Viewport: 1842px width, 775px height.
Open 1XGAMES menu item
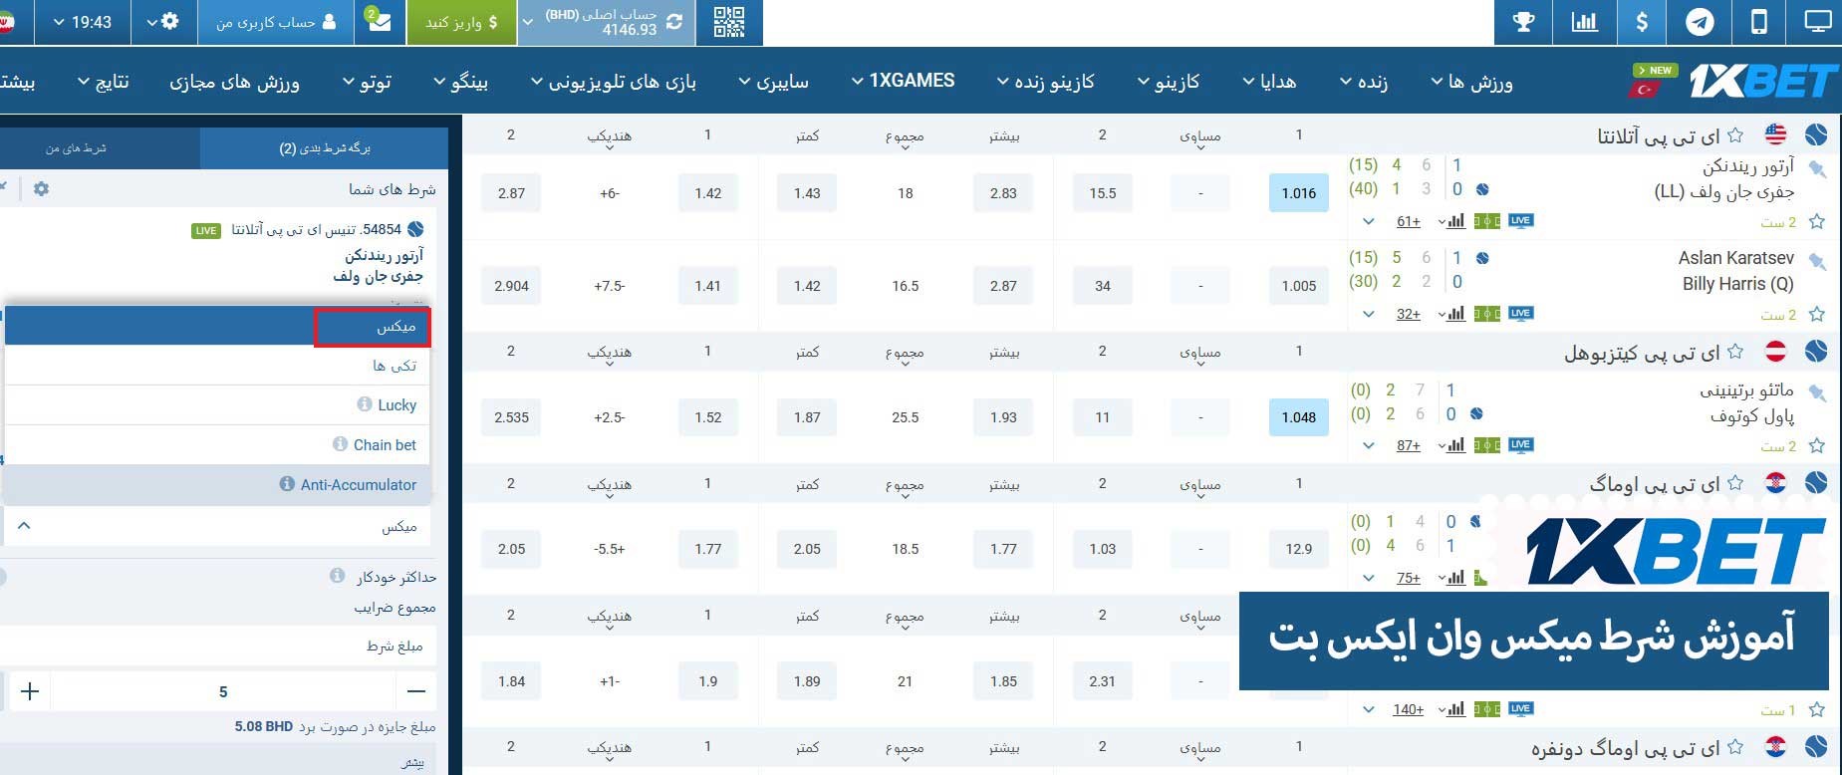click(x=903, y=81)
